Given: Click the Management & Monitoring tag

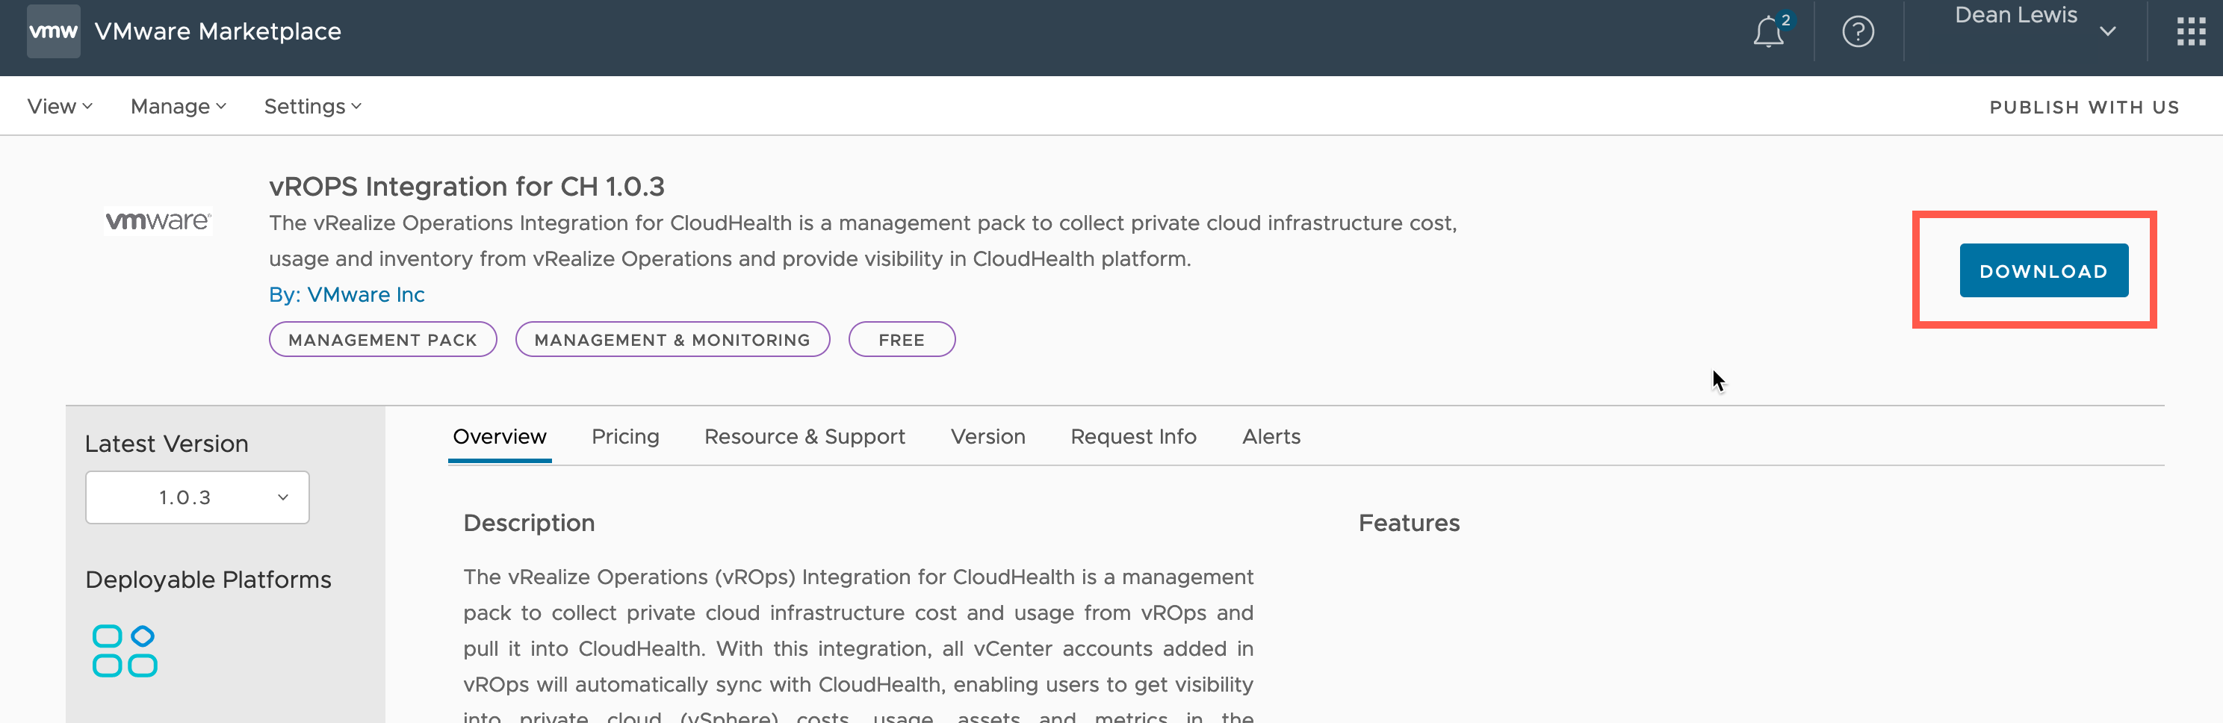Looking at the screenshot, I should click(672, 339).
